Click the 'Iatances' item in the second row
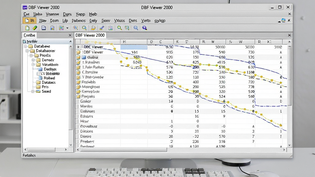Image resolution: width=315 pixels, height=177 pixels. tap(78, 21)
